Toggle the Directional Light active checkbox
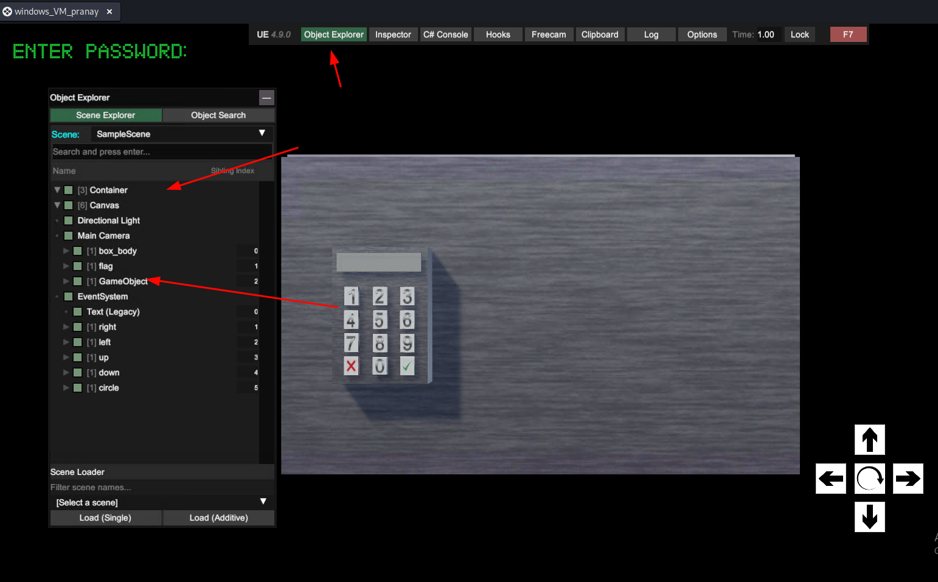The height and width of the screenshot is (582, 938). [x=69, y=221]
